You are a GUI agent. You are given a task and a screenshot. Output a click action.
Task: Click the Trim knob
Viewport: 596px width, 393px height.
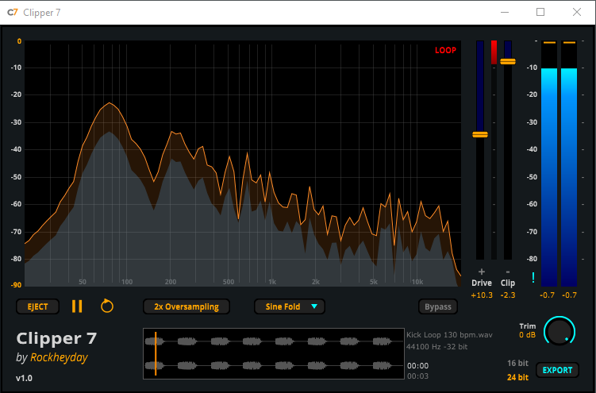click(x=559, y=331)
